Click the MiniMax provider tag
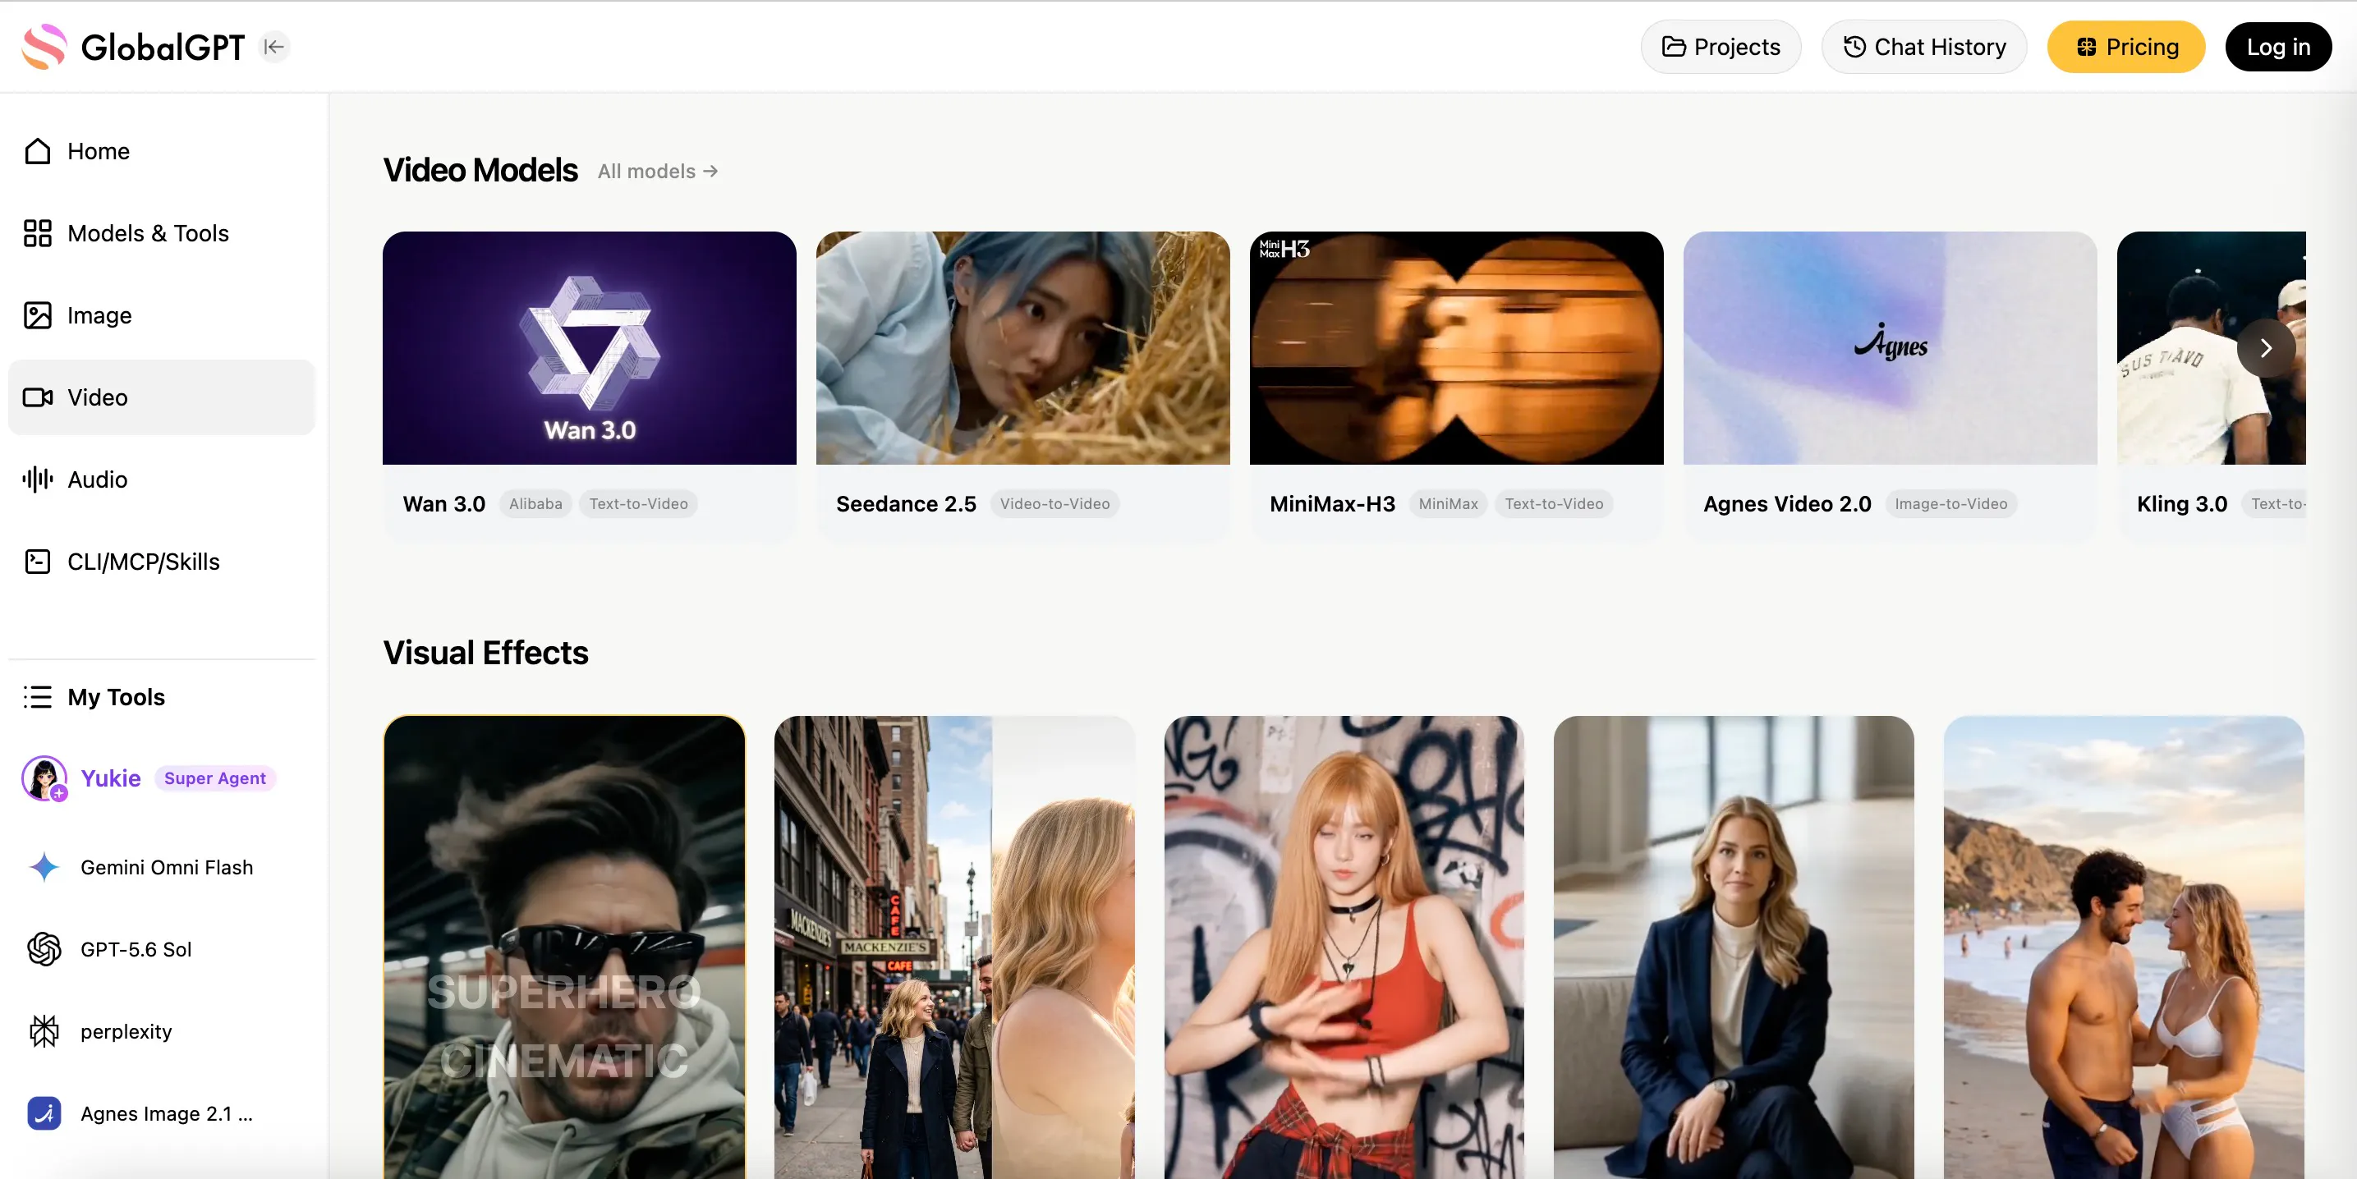 tap(1448, 504)
